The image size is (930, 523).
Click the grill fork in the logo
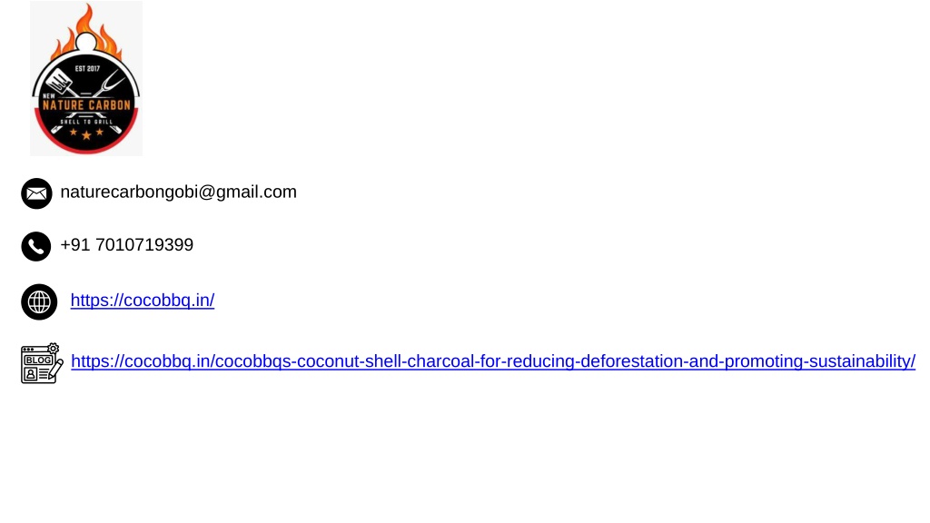(112, 82)
